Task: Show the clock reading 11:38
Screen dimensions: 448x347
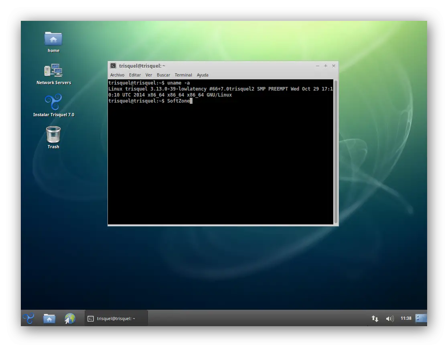Action: pyautogui.click(x=406, y=318)
